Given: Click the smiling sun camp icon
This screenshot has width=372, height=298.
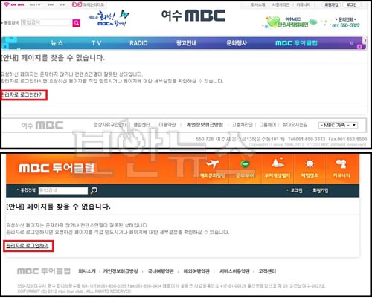Looking at the screenshot, I should (x=310, y=163).
